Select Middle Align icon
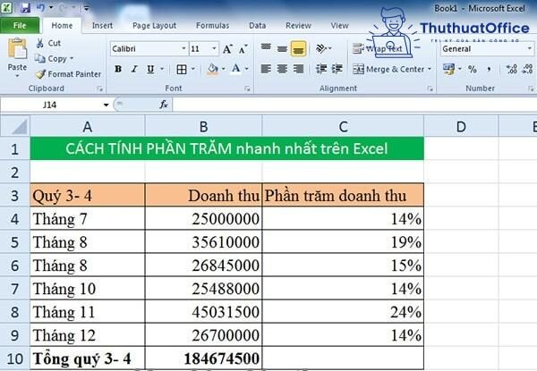 point(282,48)
